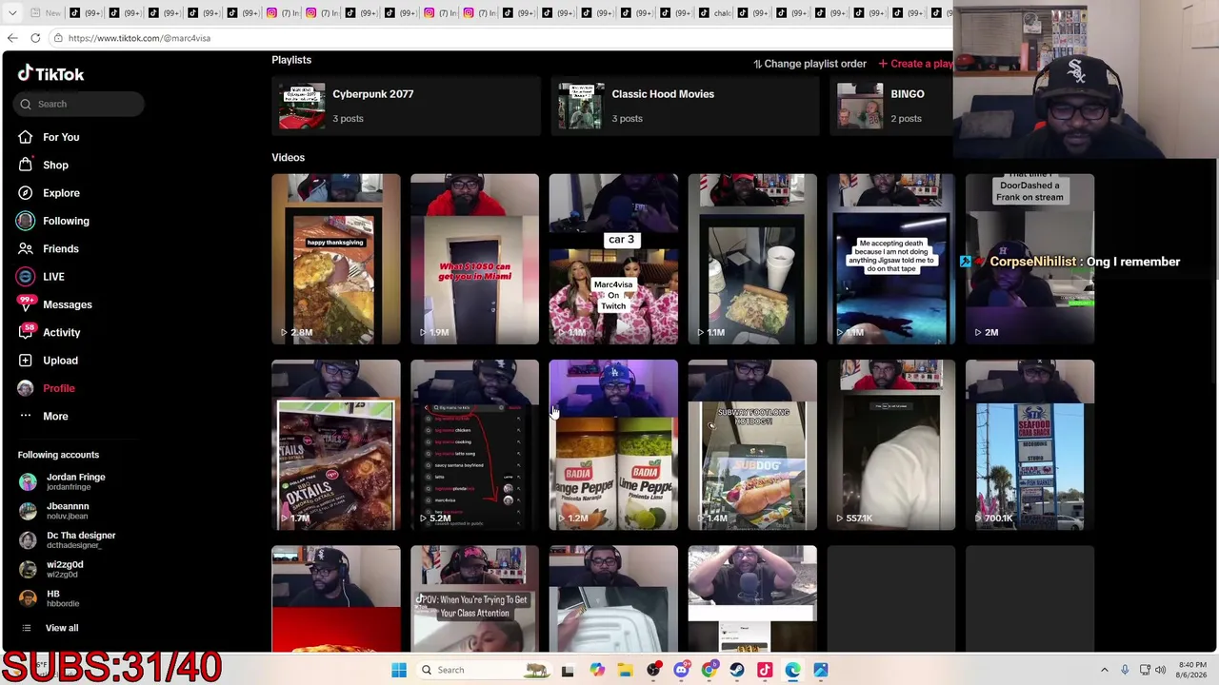Open Discord from the taskbar

click(681, 670)
